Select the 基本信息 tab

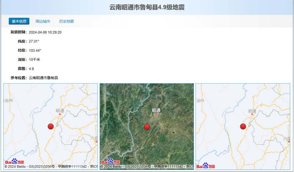pos(19,21)
